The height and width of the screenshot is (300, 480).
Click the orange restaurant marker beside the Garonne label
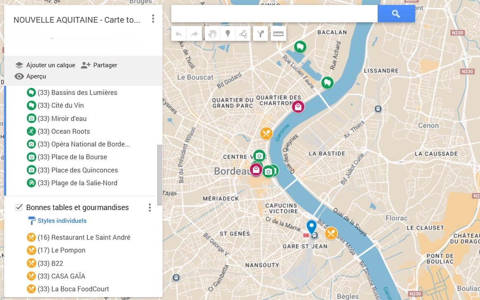(266, 134)
